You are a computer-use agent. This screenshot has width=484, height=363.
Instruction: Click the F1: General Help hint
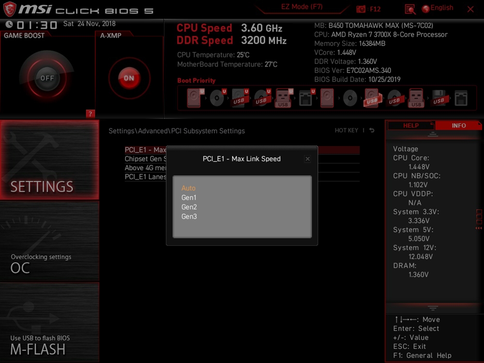(x=422, y=356)
